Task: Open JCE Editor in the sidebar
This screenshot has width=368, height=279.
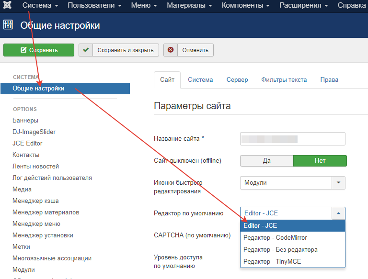Action: point(27,143)
